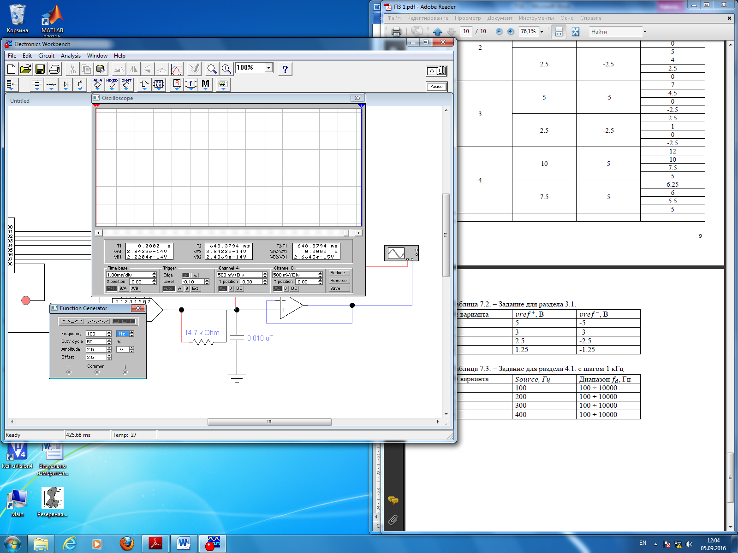This screenshot has height=553, width=738.
Task: Open the Digital ICs parts bin
Action: pyautogui.click(x=126, y=84)
